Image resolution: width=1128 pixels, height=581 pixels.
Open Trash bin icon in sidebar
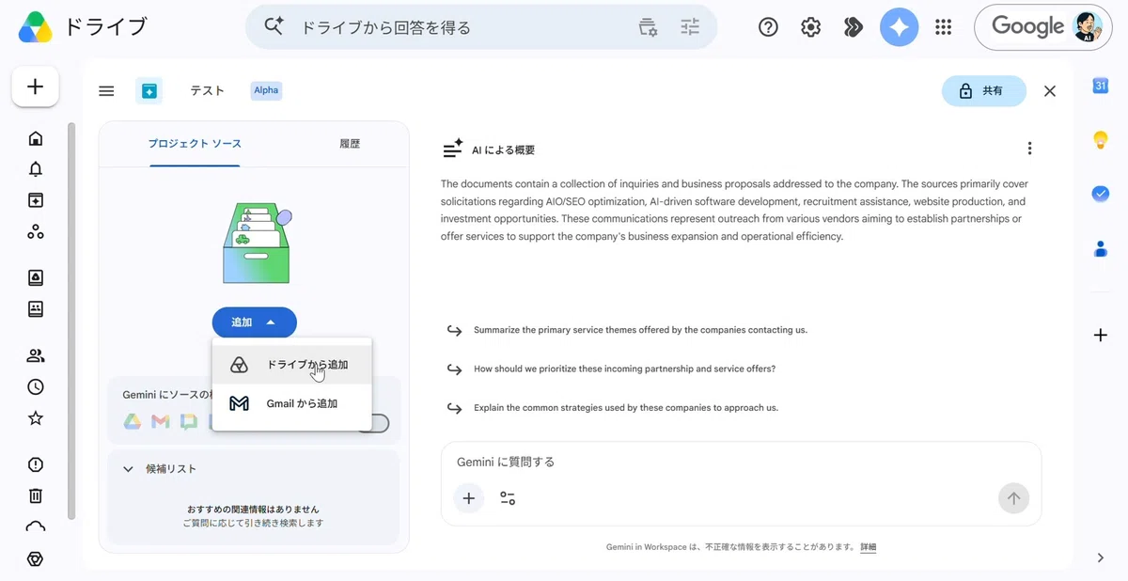[x=36, y=495]
